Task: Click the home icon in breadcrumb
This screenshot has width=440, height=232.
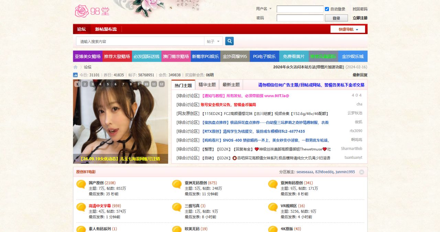Action: [x=75, y=67]
